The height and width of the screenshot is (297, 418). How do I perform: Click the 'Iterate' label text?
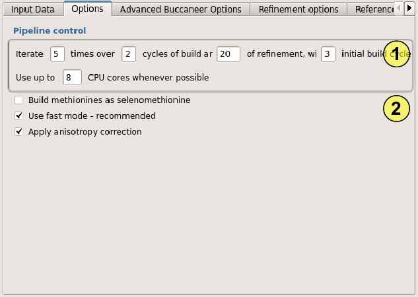pos(29,54)
